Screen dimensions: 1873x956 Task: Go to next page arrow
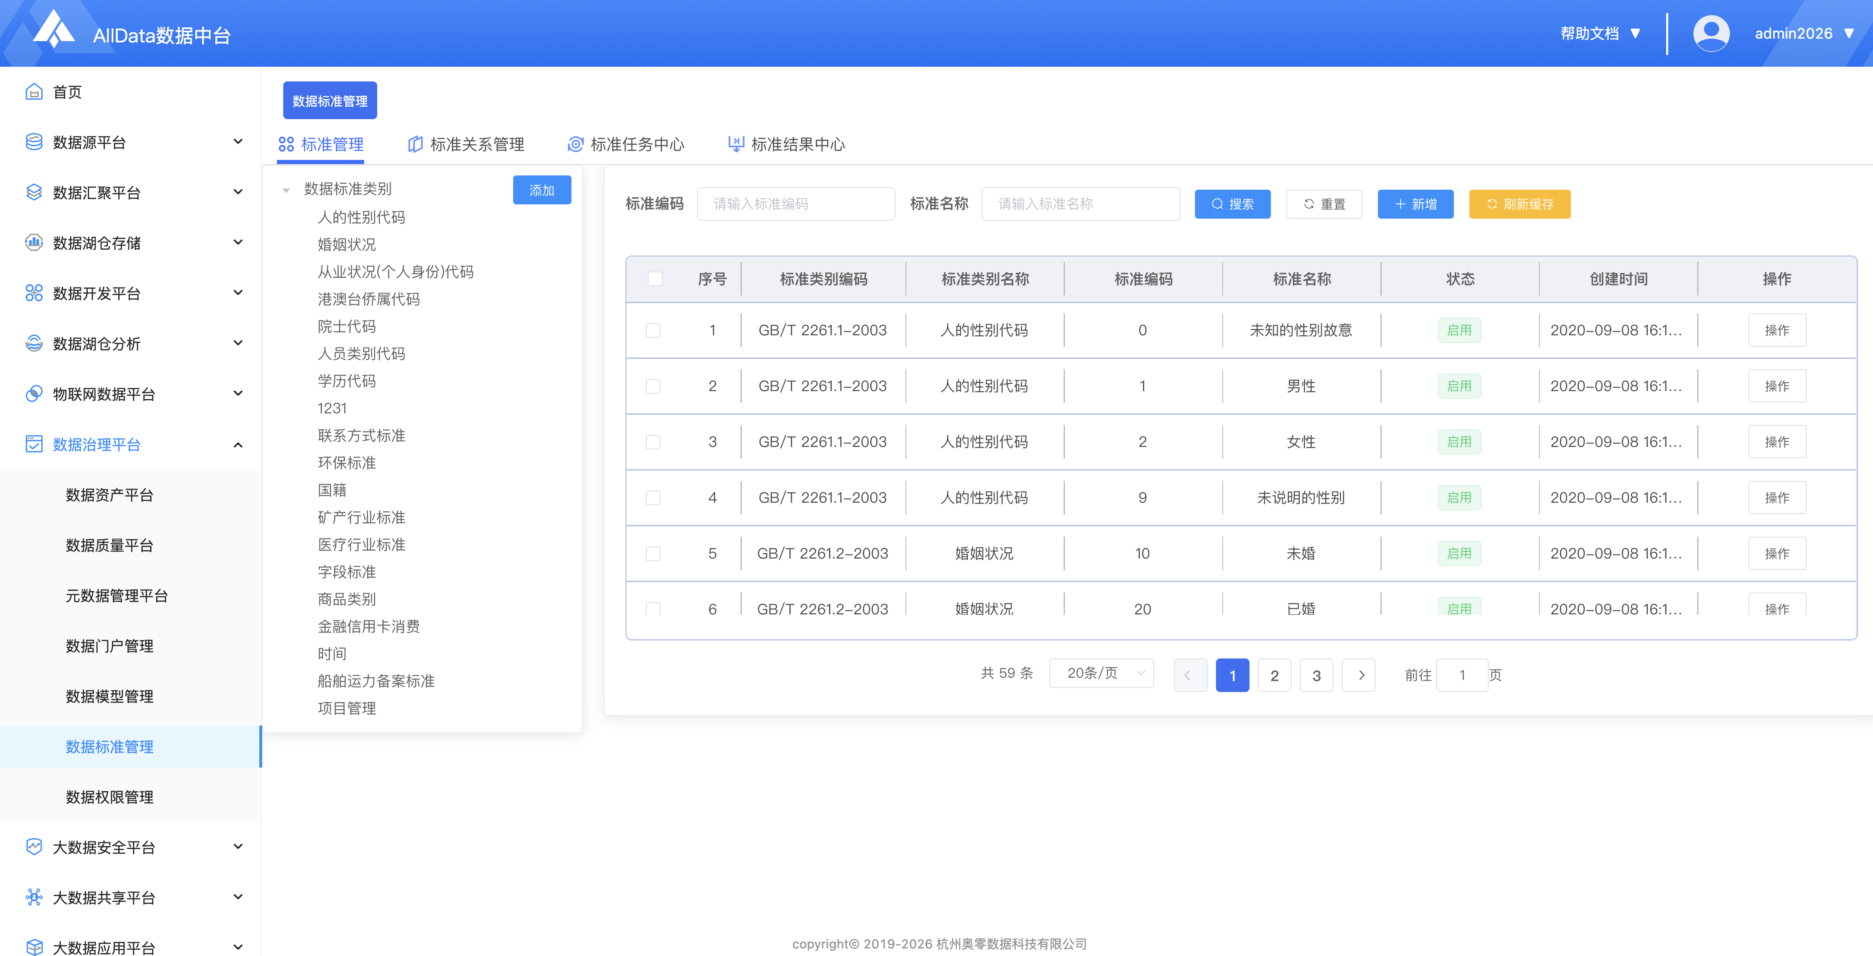click(1358, 675)
